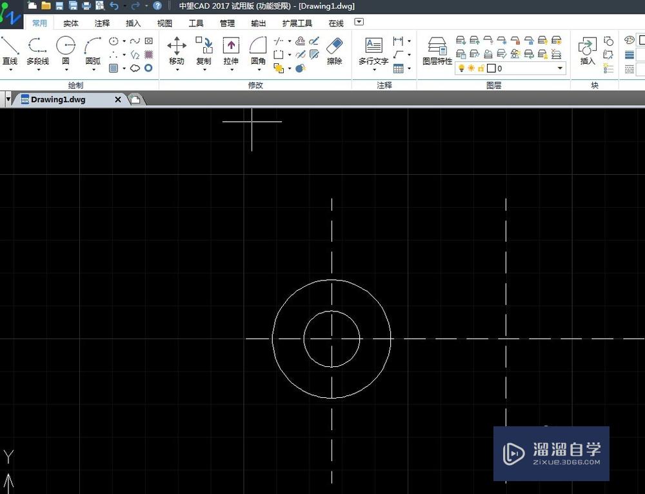Select the Circle (圆) tool
The width and height of the screenshot is (645, 494).
tap(65, 50)
